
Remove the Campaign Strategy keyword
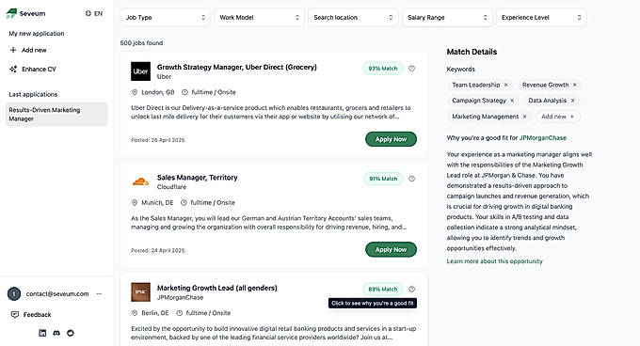pos(512,101)
